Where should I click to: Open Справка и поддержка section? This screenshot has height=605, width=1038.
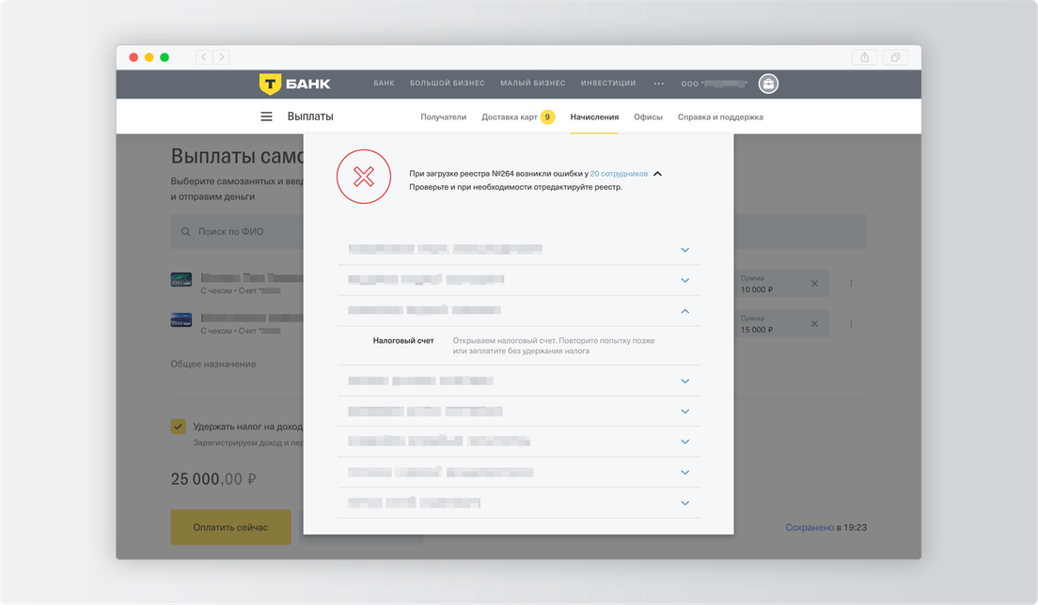[720, 117]
